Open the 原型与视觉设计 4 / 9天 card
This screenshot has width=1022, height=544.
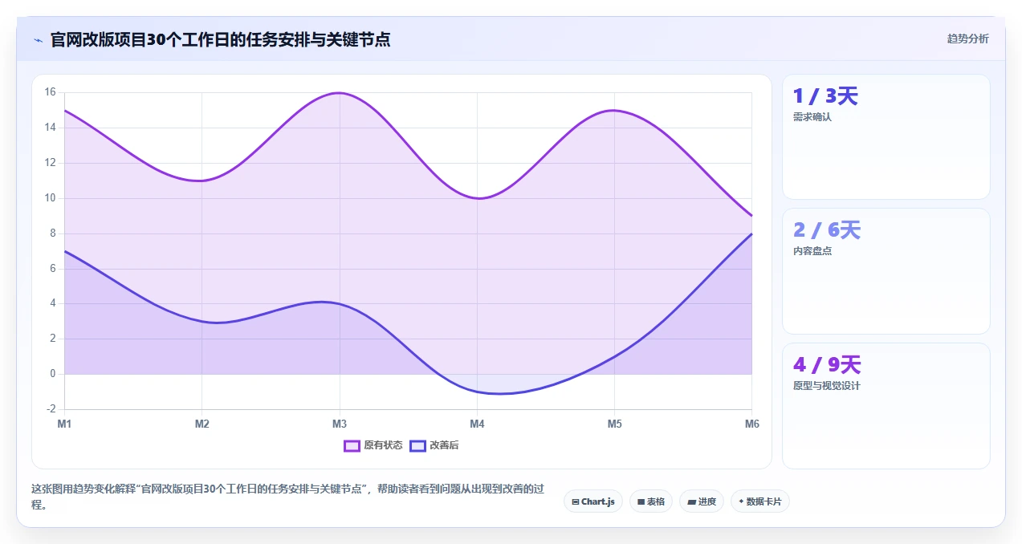click(x=886, y=405)
